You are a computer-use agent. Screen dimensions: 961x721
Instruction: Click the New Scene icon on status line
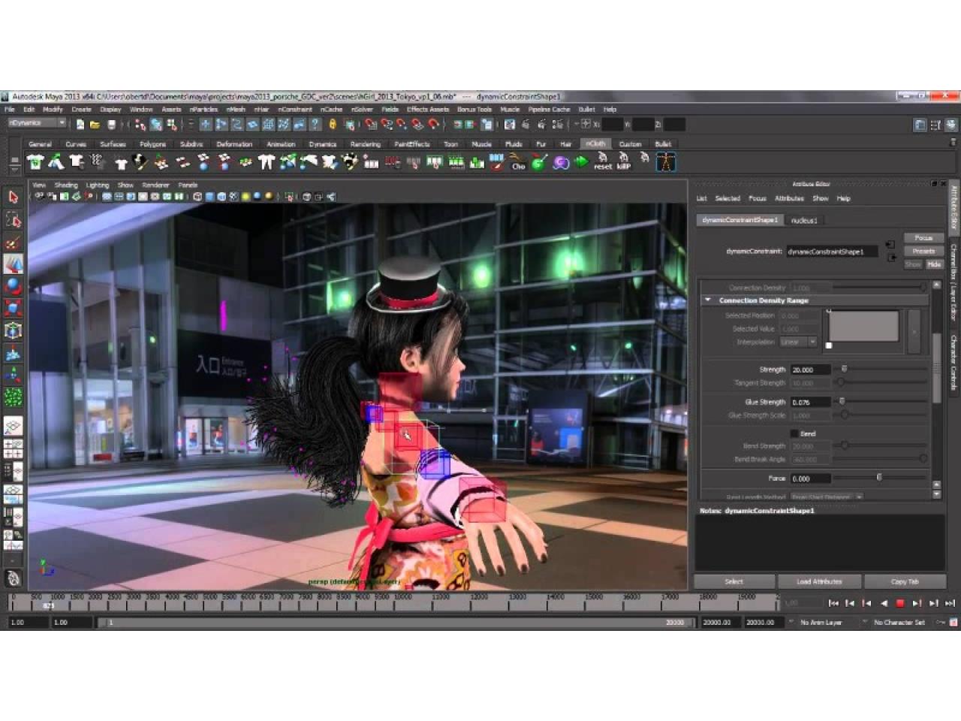[x=80, y=125]
